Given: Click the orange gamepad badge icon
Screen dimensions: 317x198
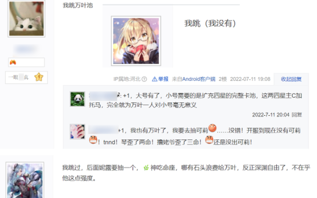Looking at the screenshot, I should coord(13,62).
